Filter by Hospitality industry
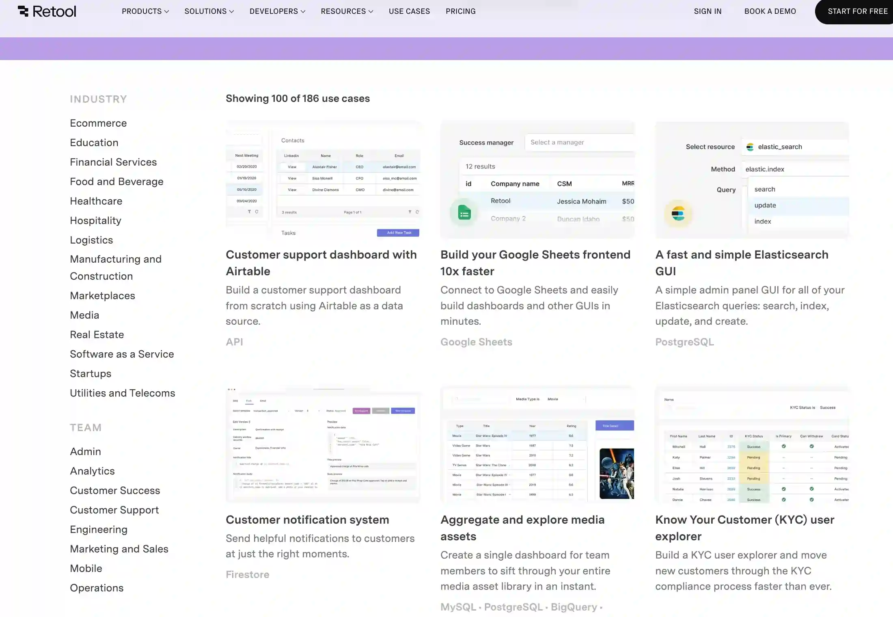Screen dimensions: 893x617 (x=95, y=220)
